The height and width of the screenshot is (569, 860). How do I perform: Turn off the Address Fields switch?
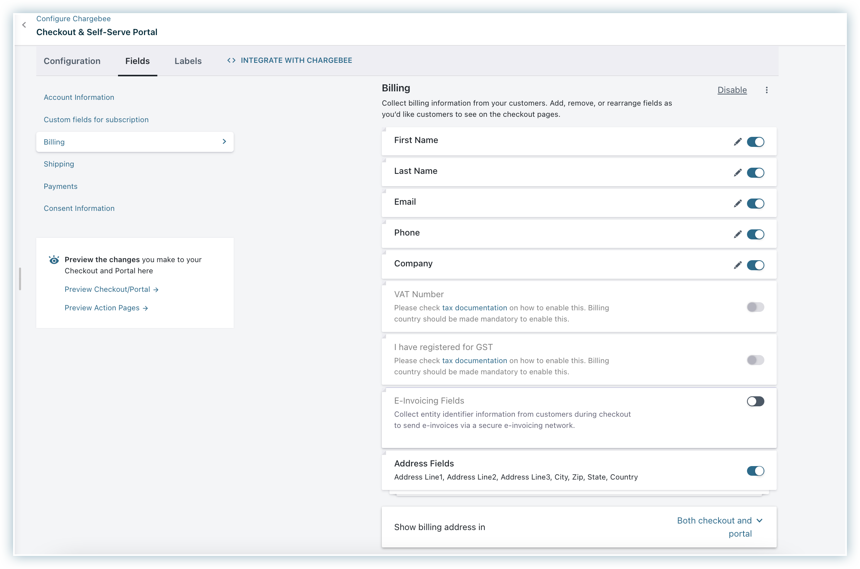click(755, 471)
